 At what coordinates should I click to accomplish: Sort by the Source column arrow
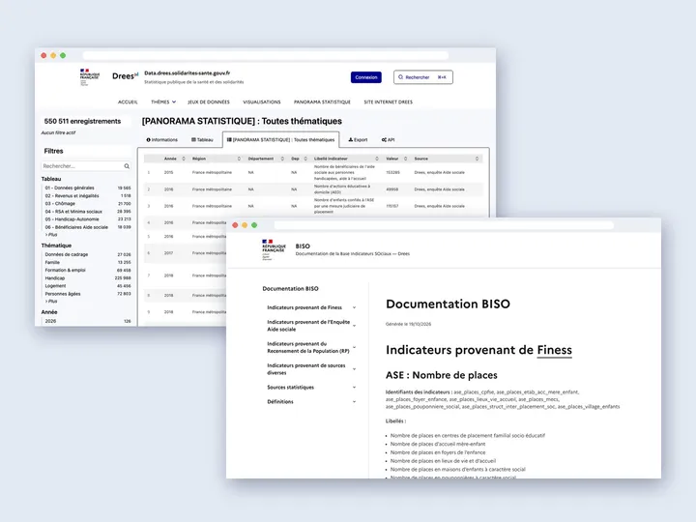point(478,159)
